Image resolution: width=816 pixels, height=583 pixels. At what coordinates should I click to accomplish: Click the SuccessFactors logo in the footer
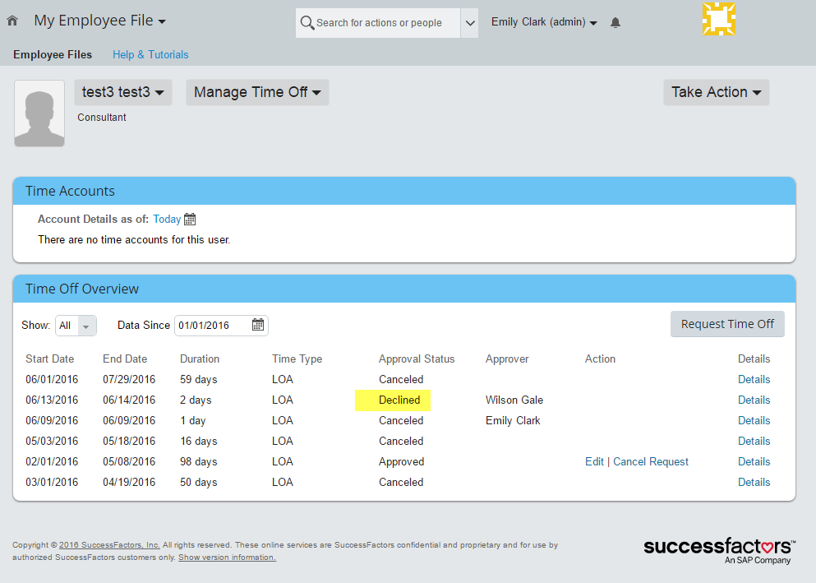(719, 551)
